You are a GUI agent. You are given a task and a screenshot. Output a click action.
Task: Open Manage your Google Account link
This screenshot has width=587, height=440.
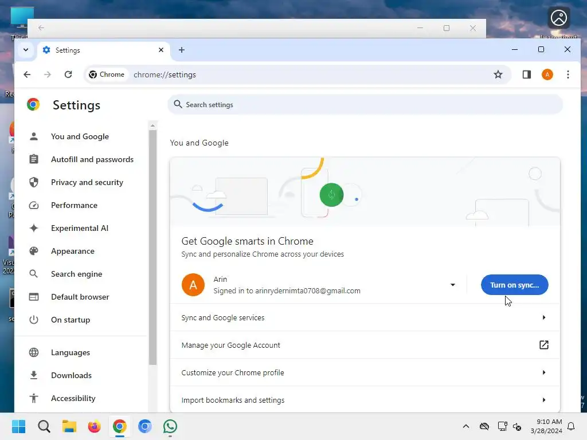[x=365, y=345]
